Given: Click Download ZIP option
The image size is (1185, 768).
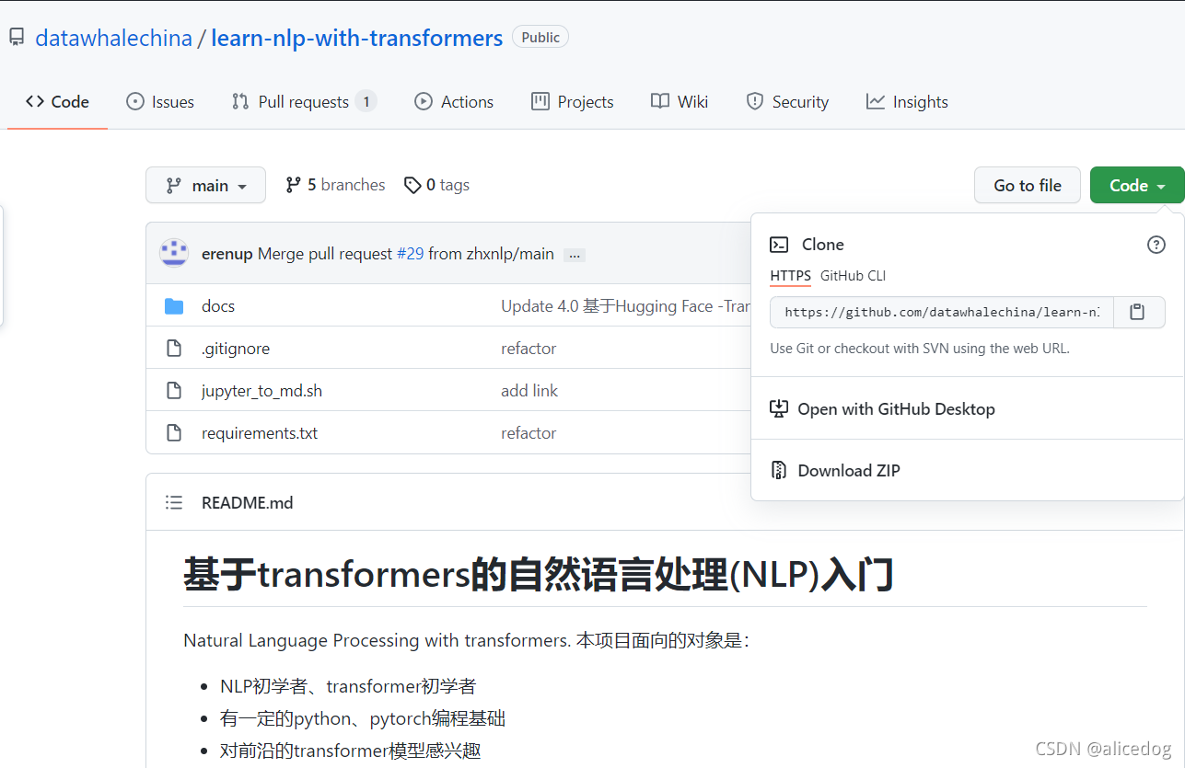Looking at the screenshot, I should [849, 471].
